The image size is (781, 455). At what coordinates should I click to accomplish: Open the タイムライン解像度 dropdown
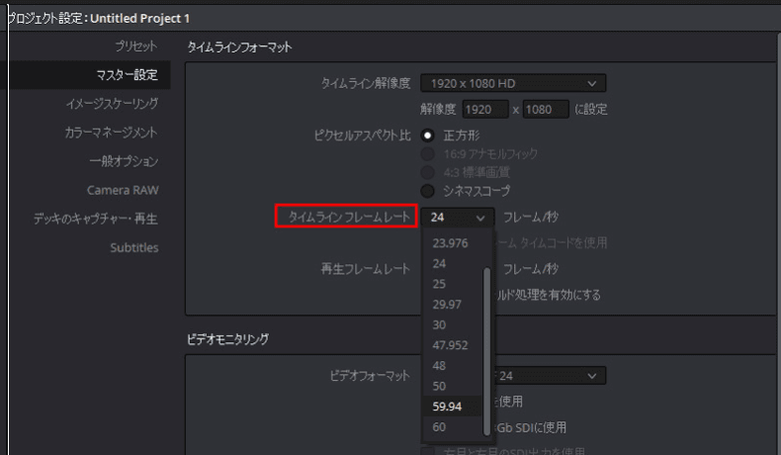512,83
